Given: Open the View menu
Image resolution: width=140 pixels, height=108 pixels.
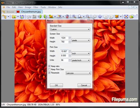Looking at the screenshot, I should [x=20, y=7].
